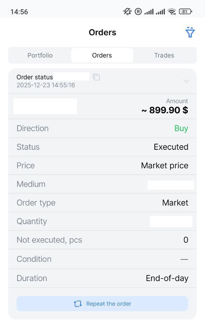Tap the 899.90 $ amount value
Viewport: 205px width, 322px height.
(165, 110)
